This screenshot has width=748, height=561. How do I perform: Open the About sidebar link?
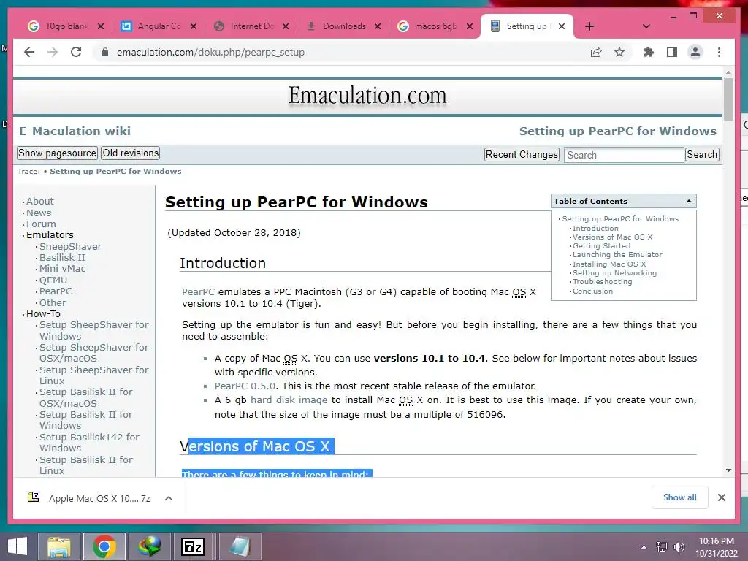pos(39,202)
